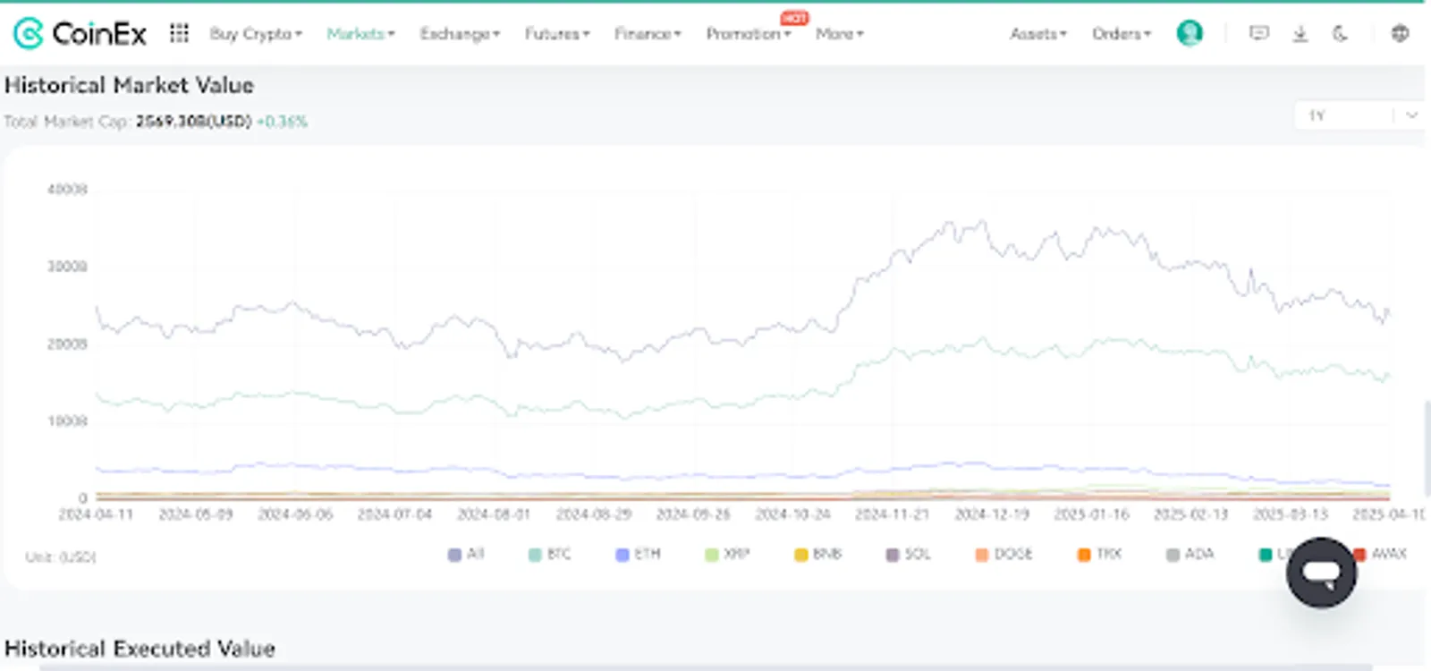The width and height of the screenshot is (1431, 671).
Task: Click the 2024-08-29 date label
Action: 594,514
